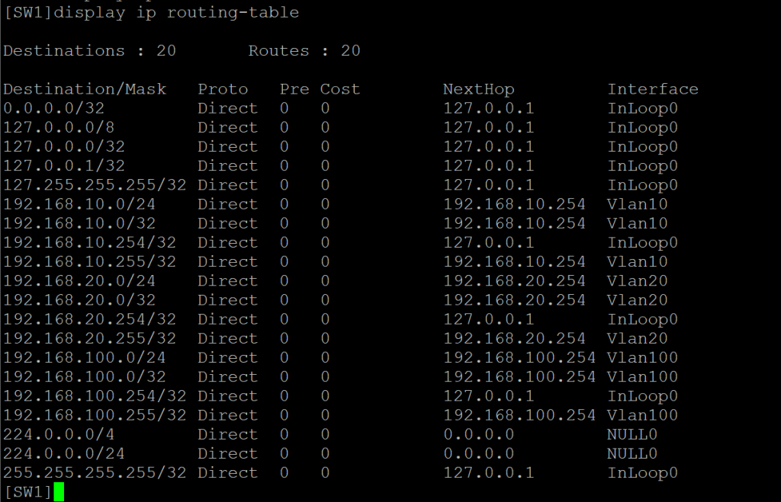Click the Destination/Mask column header
Screen dimensions: 781x502
(85, 89)
